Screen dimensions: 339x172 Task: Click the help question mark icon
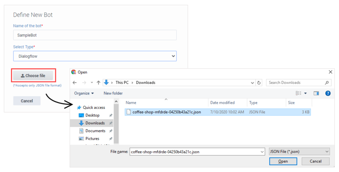(328, 93)
